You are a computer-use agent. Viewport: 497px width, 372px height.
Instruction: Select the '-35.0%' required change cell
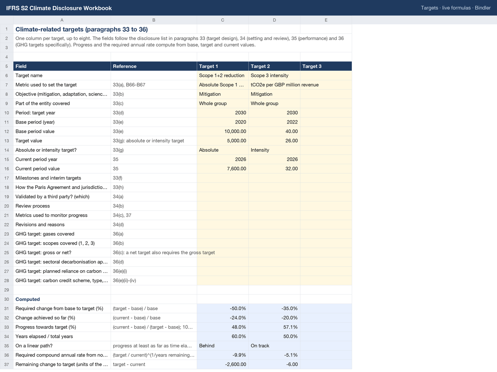pyautogui.click(x=274, y=309)
